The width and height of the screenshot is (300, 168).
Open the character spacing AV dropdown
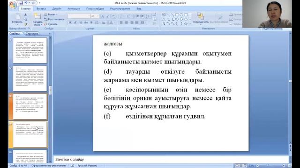tap(97, 23)
